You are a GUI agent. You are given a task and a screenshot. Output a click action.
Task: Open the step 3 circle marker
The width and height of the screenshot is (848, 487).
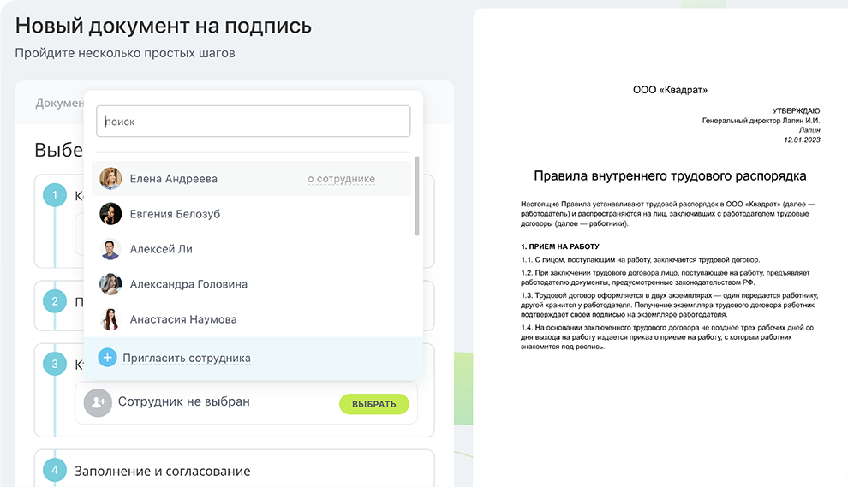pyautogui.click(x=55, y=364)
